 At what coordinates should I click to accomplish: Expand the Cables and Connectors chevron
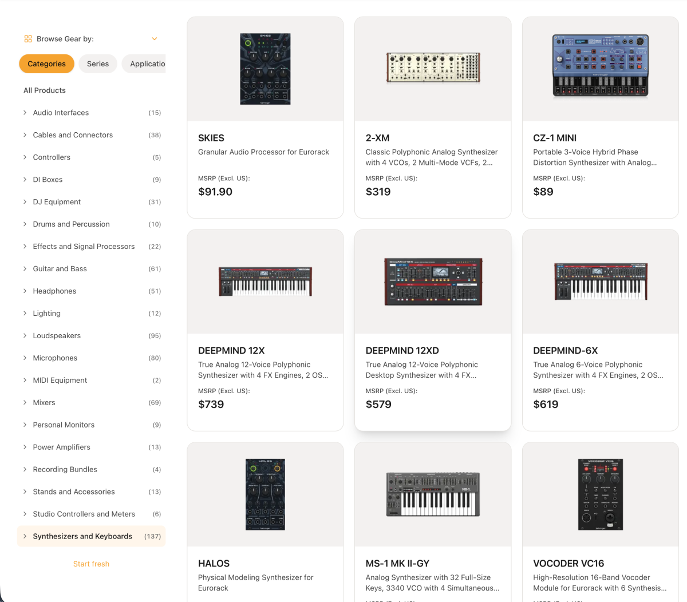(x=25, y=135)
